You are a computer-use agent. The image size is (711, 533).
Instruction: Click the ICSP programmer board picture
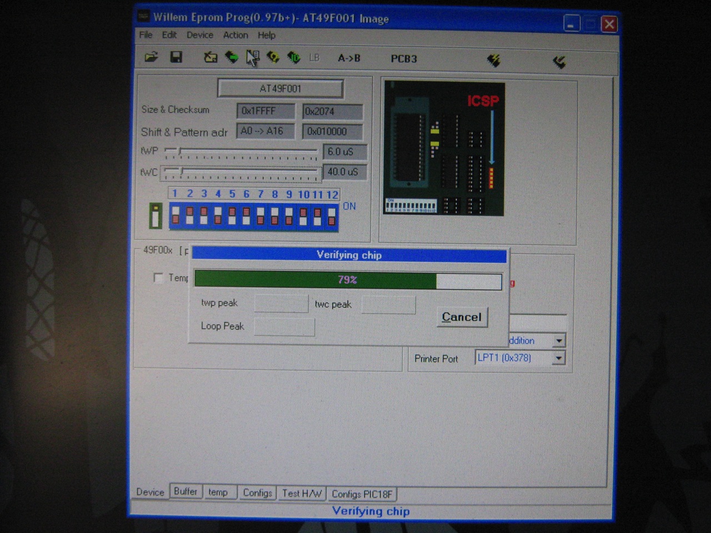(444, 149)
